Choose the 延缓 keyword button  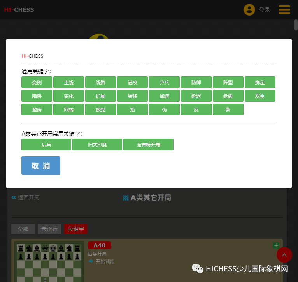click(x=228, y=96)
